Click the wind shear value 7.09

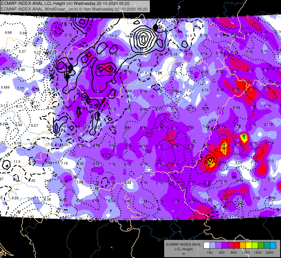point(112,164)
